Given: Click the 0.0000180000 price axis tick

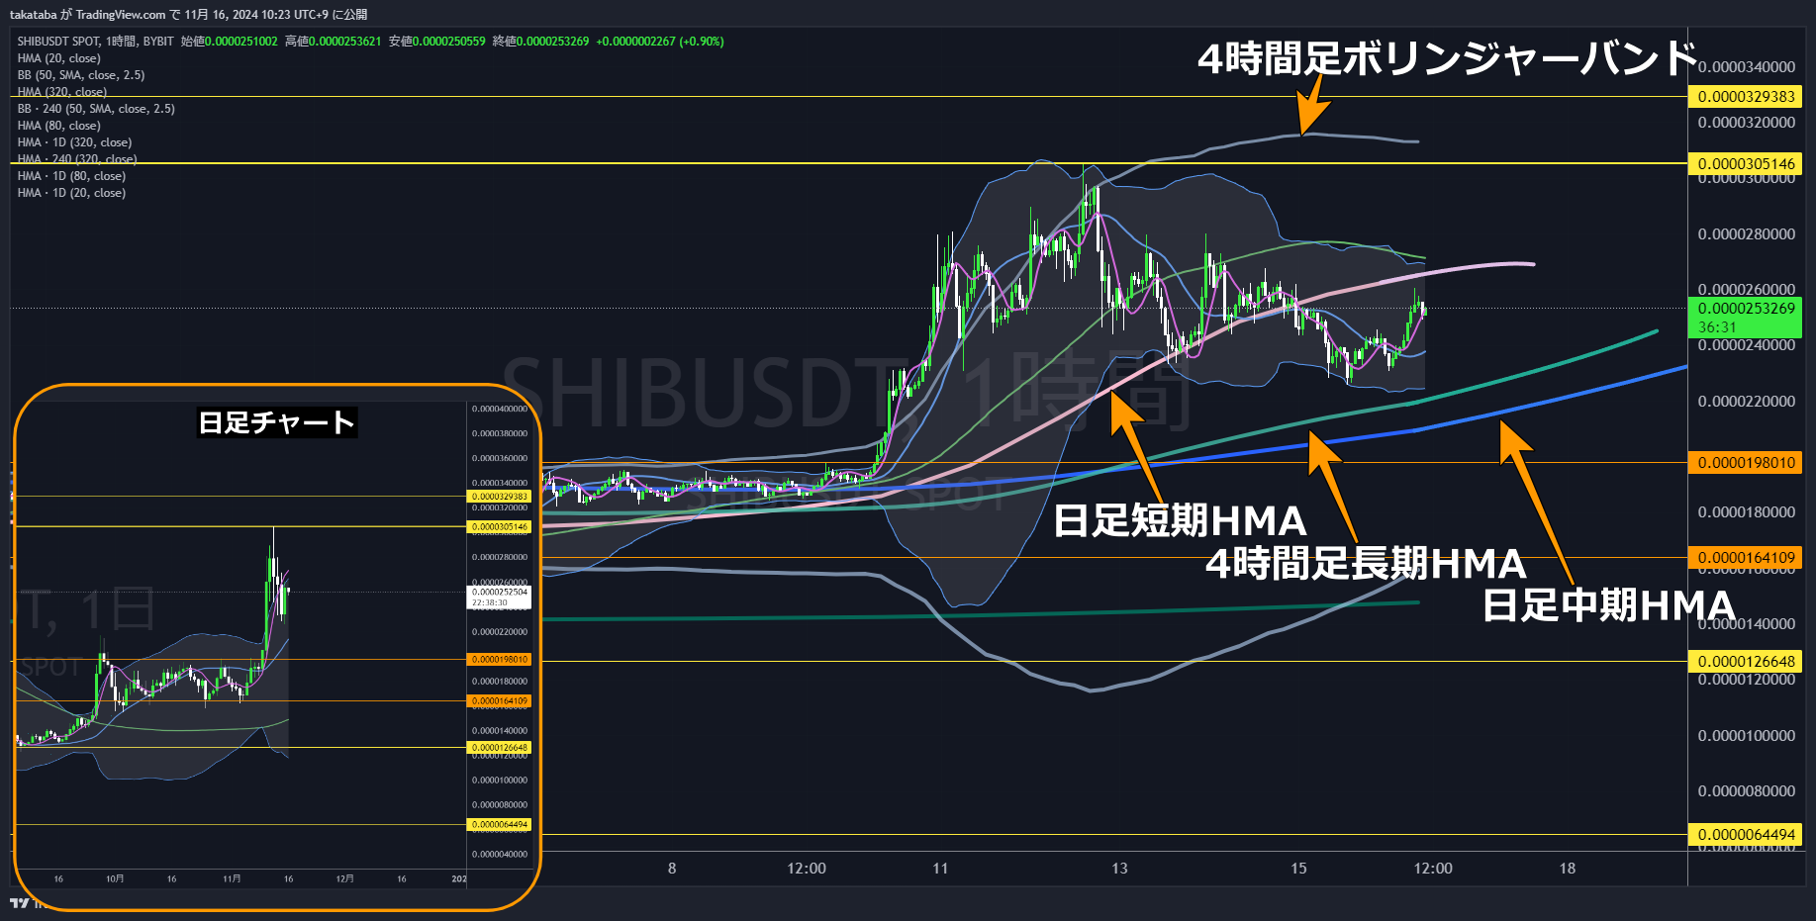Looking at the screenshot, I should coord(1747,512).
